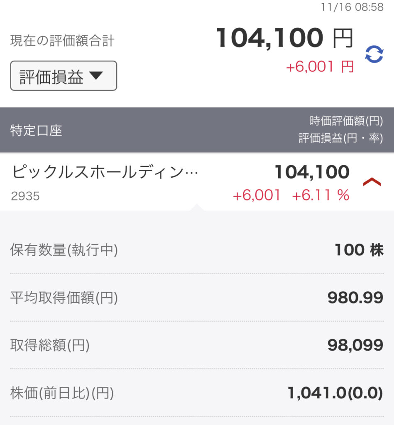Select the 平均取得価額(円) row
Image resolution: width=394 pixels, height=425 pixels.
click(x=197, y=298)
